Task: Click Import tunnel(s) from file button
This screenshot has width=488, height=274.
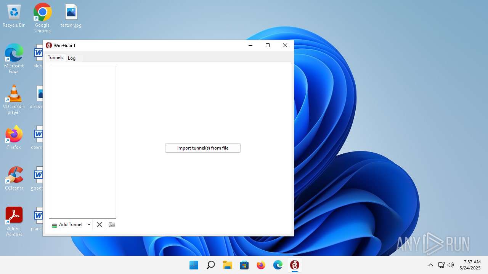Action: (x=203, y=148)
